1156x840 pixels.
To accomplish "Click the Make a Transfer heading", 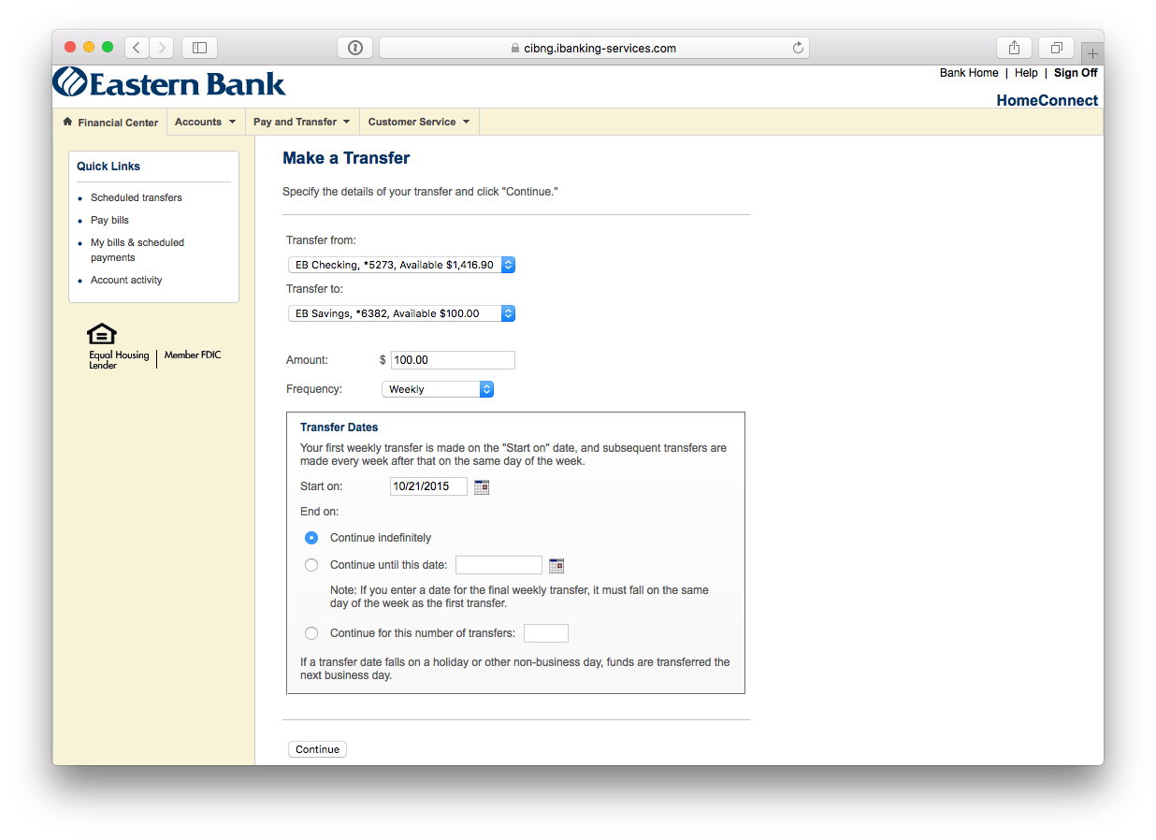I will (346, 158).
